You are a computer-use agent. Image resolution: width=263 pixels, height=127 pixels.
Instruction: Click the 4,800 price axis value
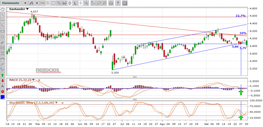click(x=253, y=8)
